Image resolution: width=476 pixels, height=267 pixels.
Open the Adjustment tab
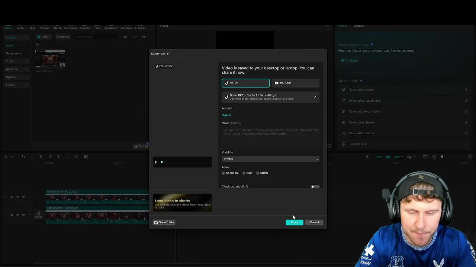111,28
